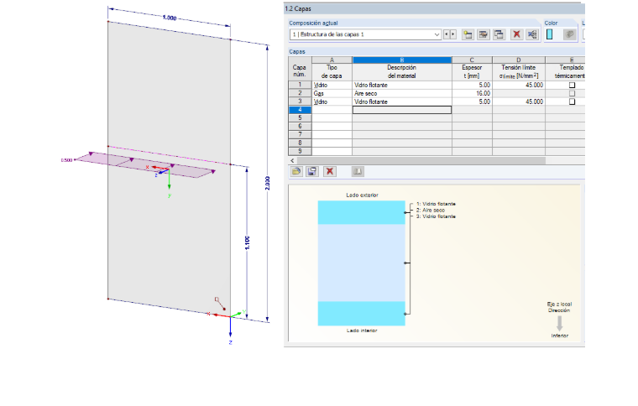Open the Composición actual dropdown

(365, 34)
